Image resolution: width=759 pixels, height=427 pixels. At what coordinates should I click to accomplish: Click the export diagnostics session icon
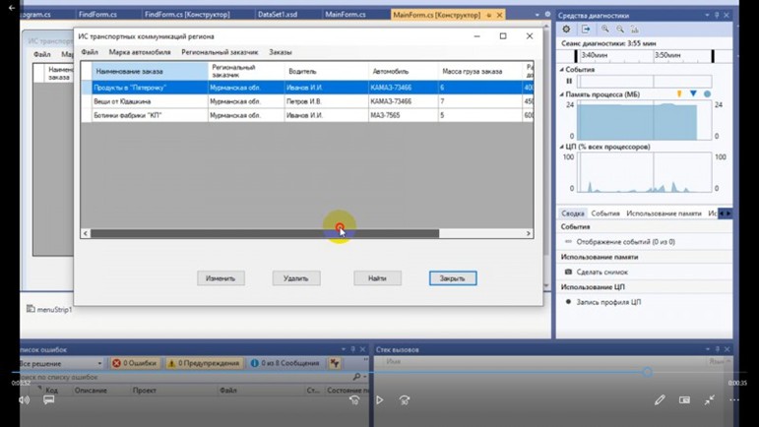click(x=586, y=30)
